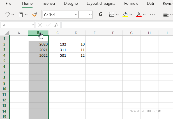
Task: Click the insert function fx icon
Action: tap(56, 25)
